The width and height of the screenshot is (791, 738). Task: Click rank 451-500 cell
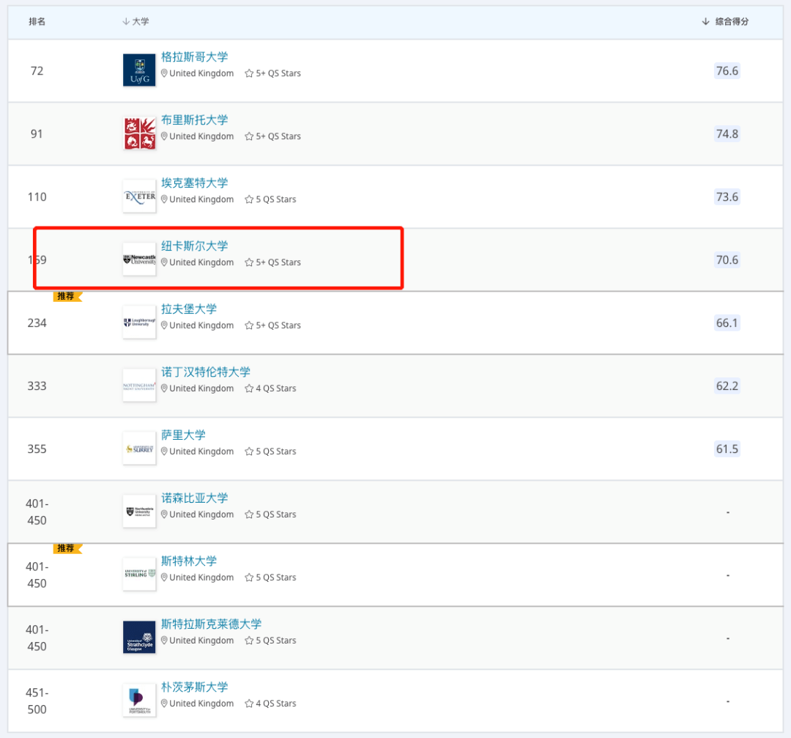coord(37,701)
